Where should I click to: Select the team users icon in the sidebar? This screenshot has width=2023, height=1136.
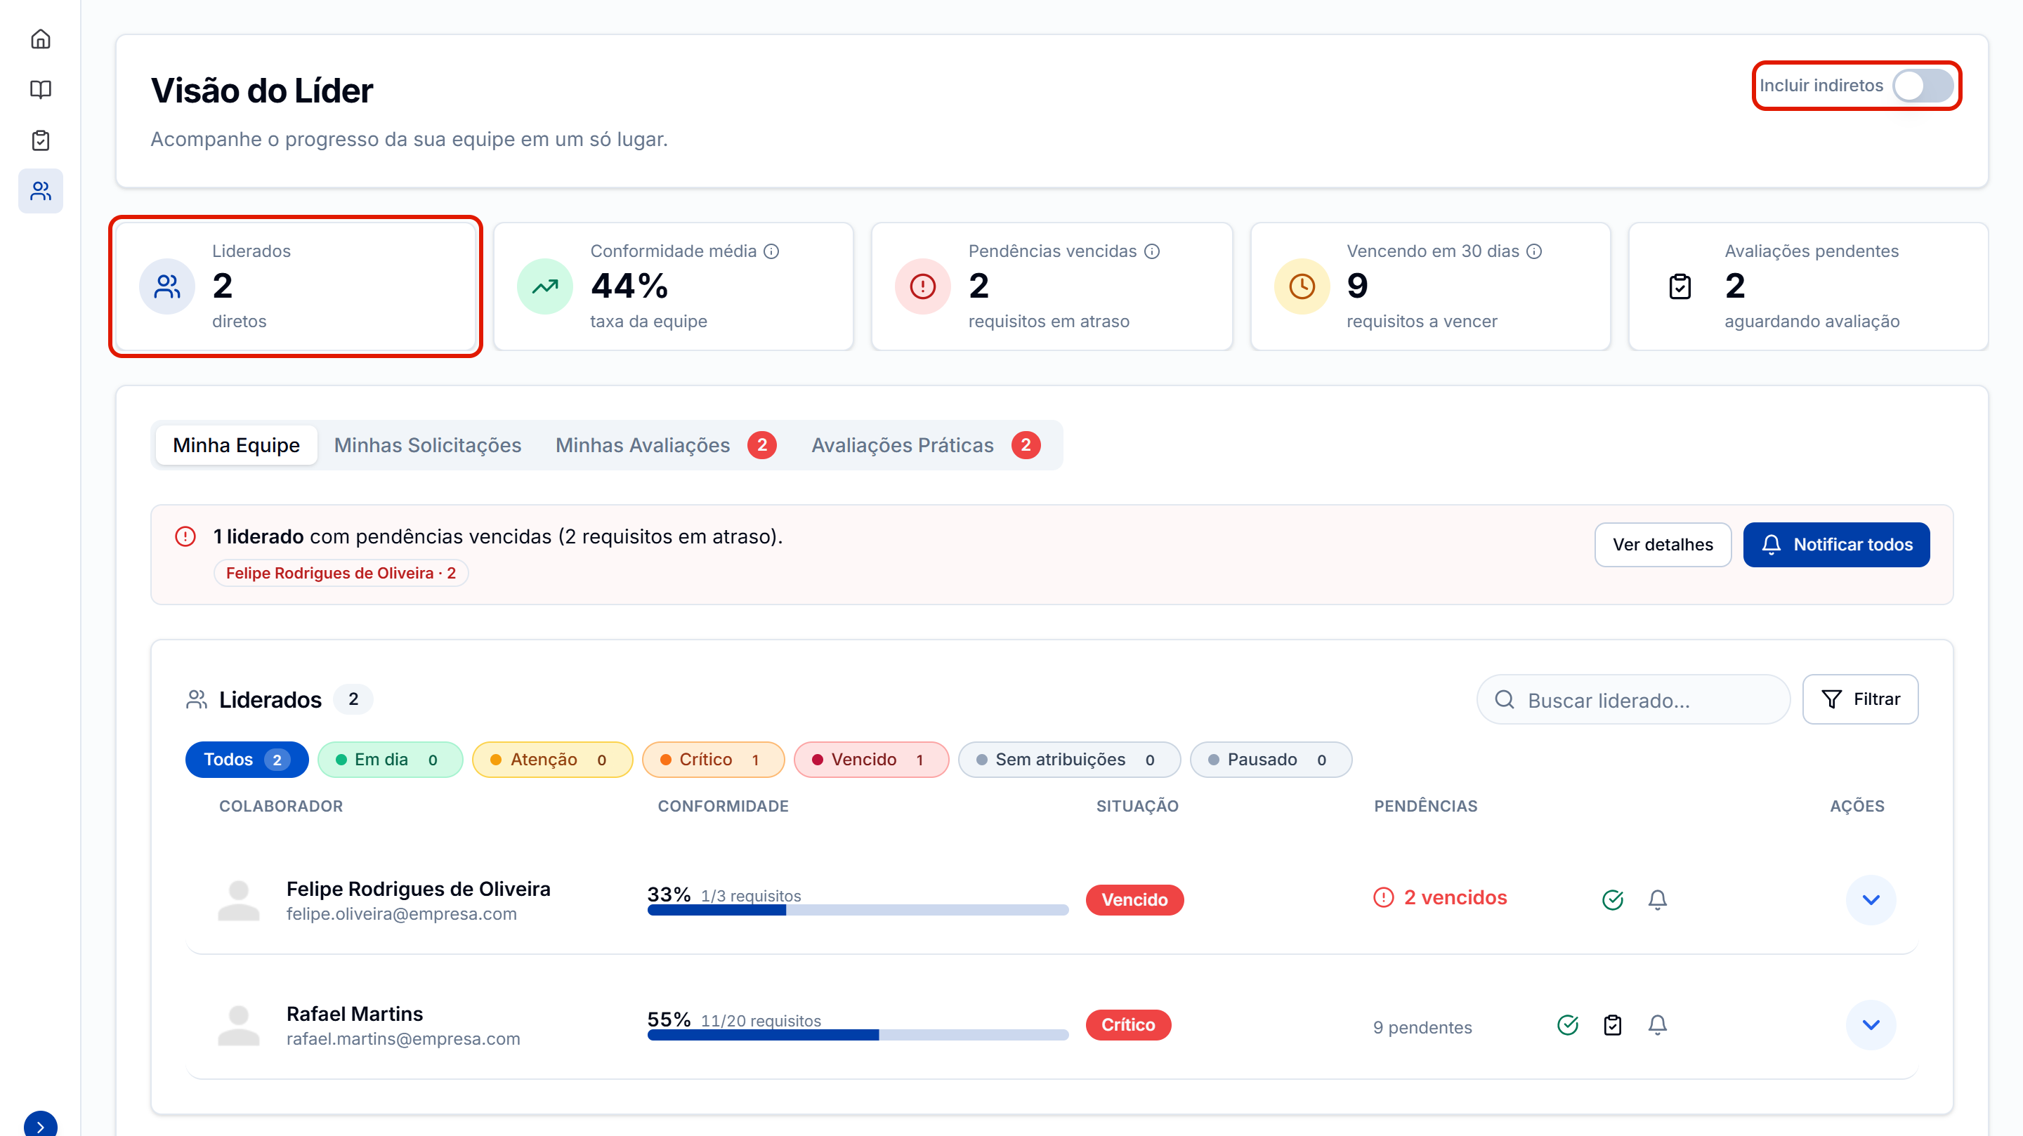(x=40, y=191)
